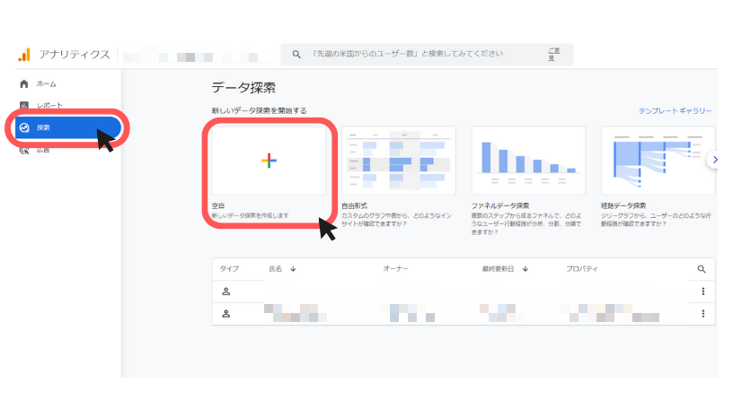The width and height of the screenshot is (733, 418).
Task: Sort by 氏名 column arrow
Action: 293,268
